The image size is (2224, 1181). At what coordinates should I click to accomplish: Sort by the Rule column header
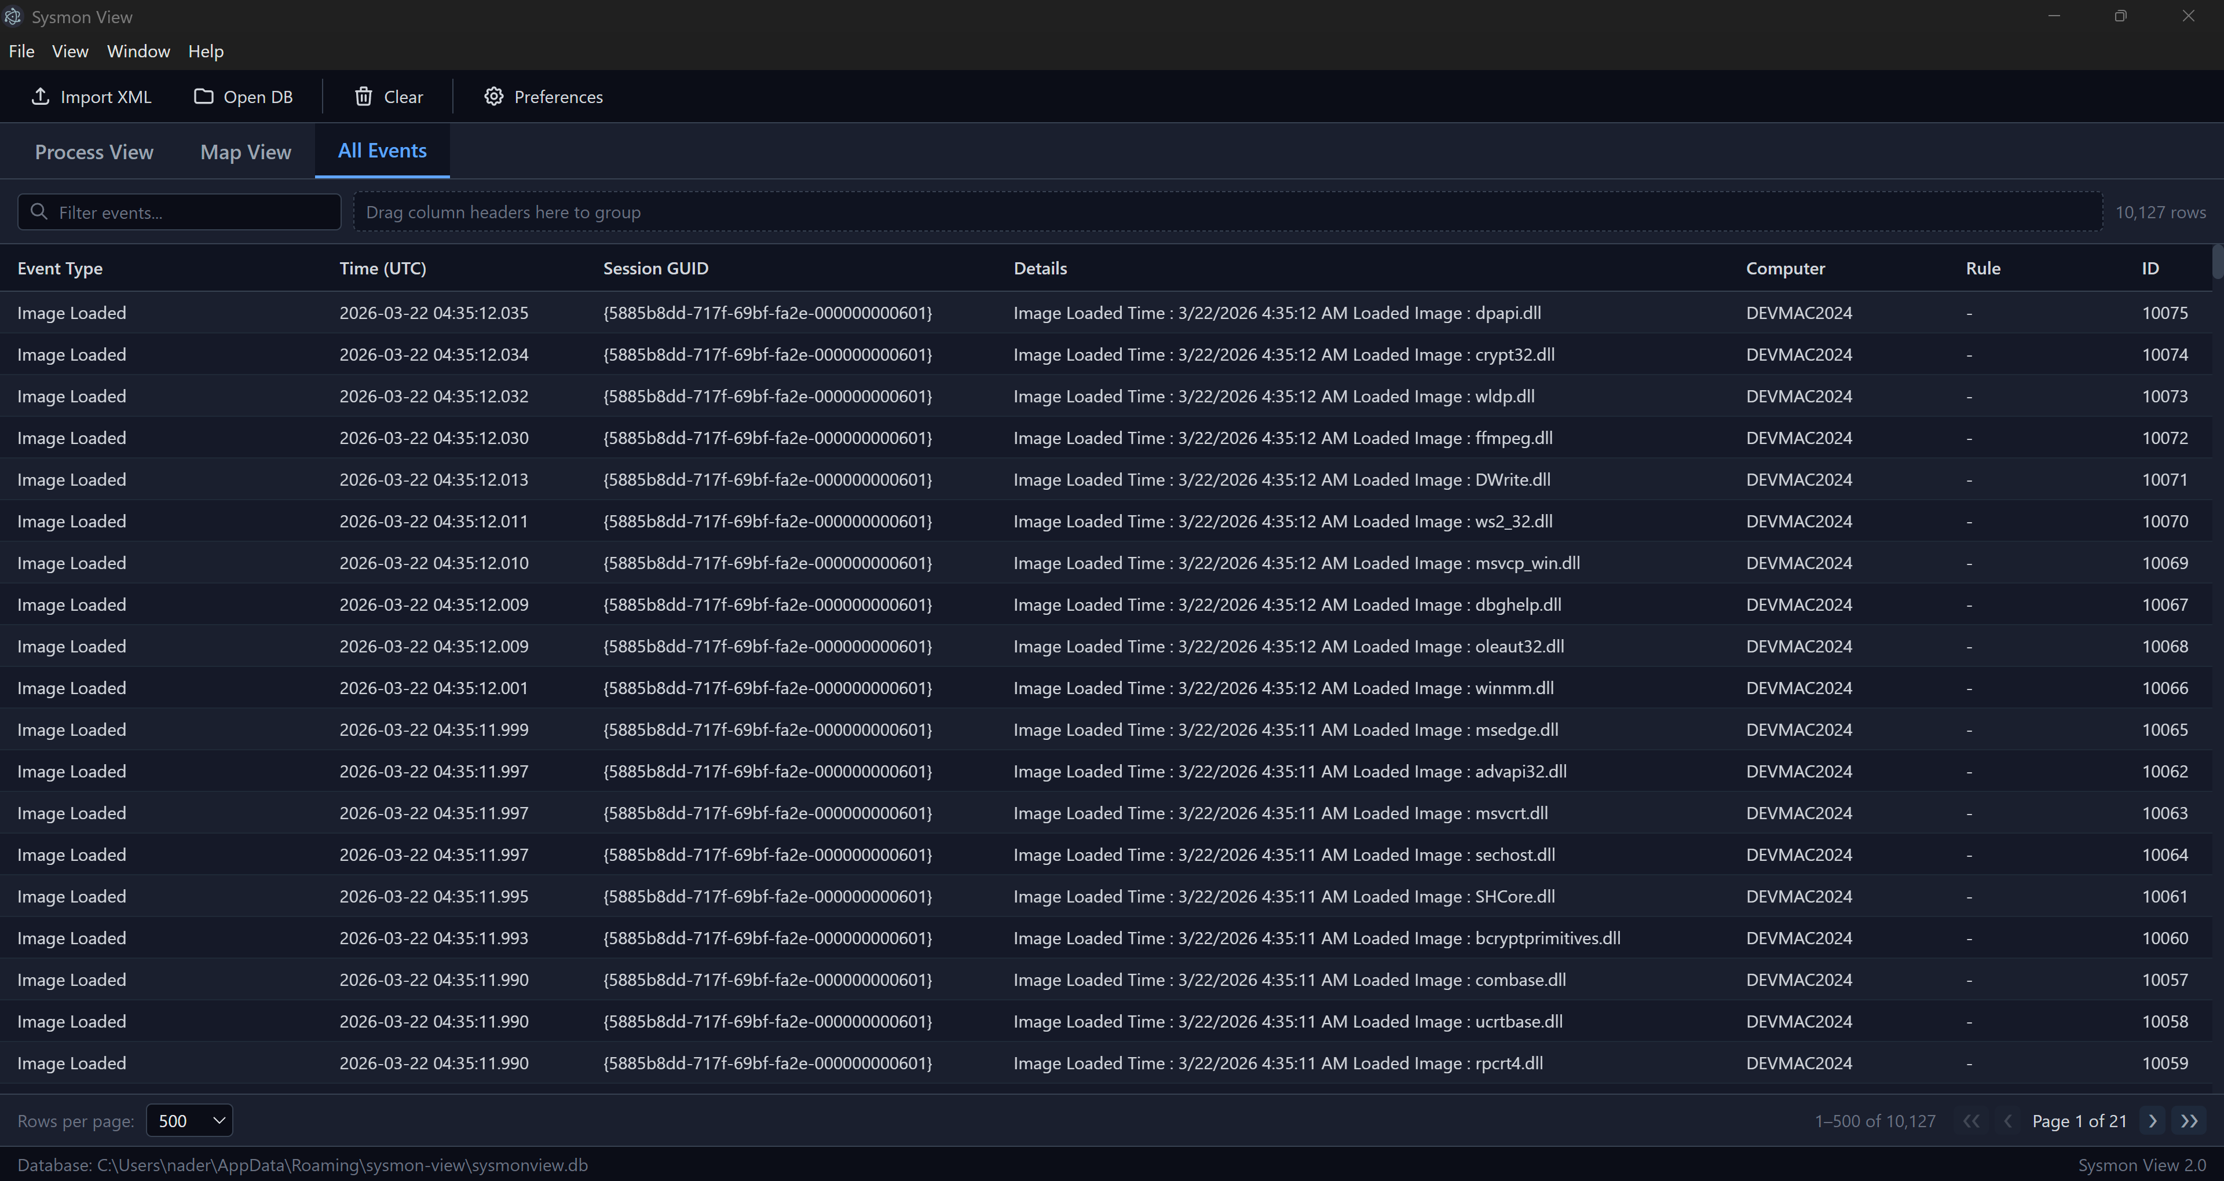tap(1983, 269)
